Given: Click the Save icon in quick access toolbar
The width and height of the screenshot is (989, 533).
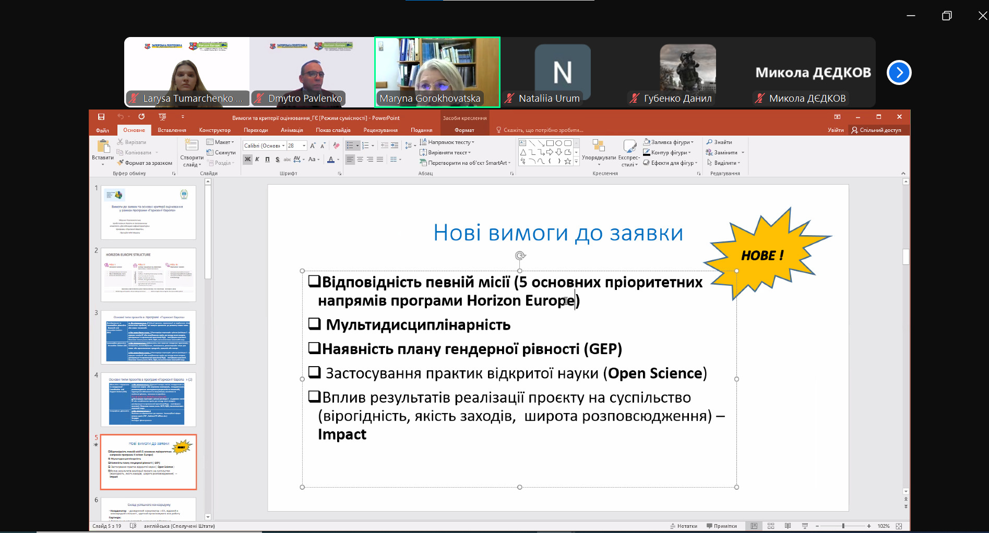Looking at the screenshot, I should [x=101, y=117].
